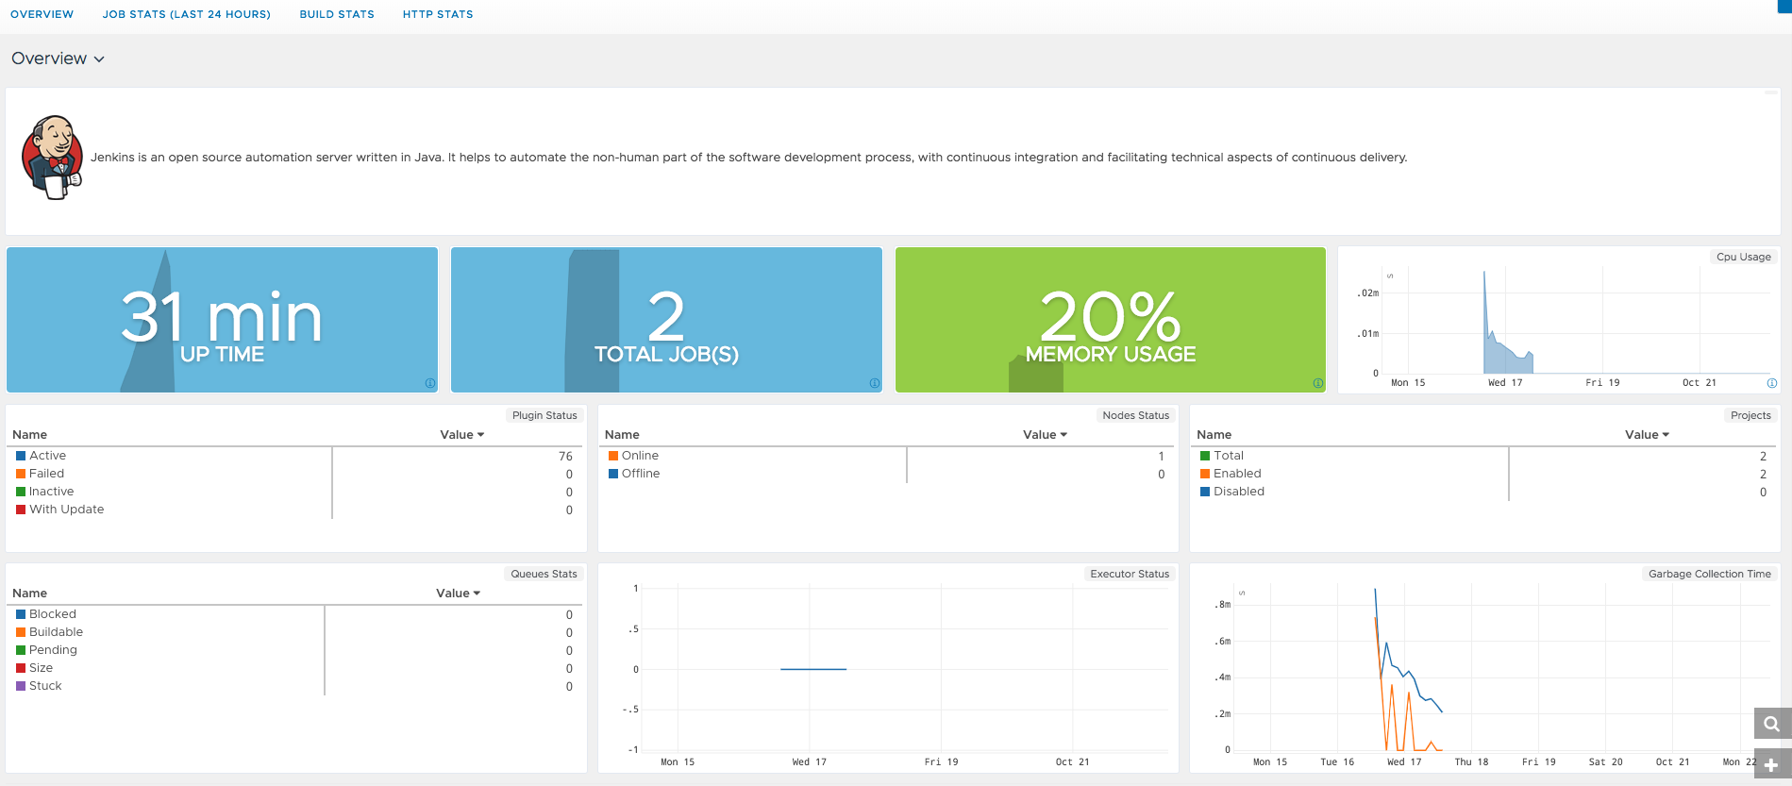The width and height of the screenshot is (1792, 786).
Task: Sort Projects table by Value column
Action: click(x=1647, y=435)
